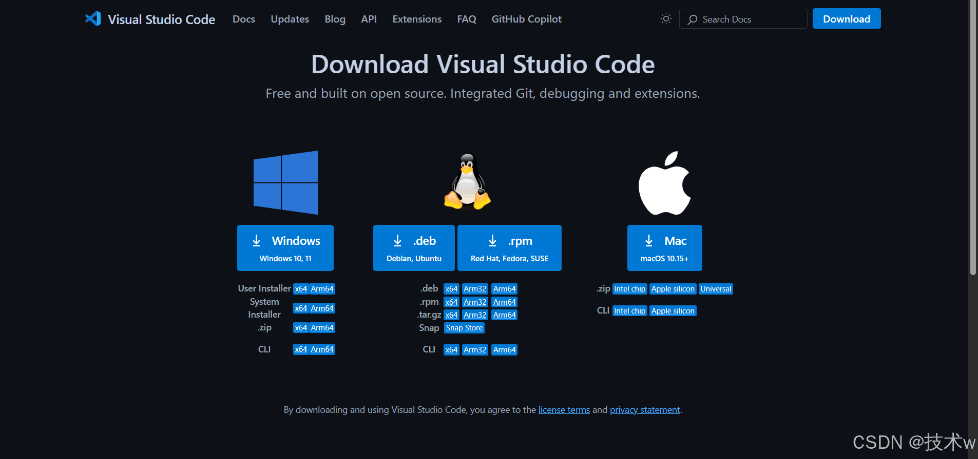The width and height of the screenshot is (978, 459).
Task: Select Arm64 in Linux .tar.gz row
Action: pos(504,315)
